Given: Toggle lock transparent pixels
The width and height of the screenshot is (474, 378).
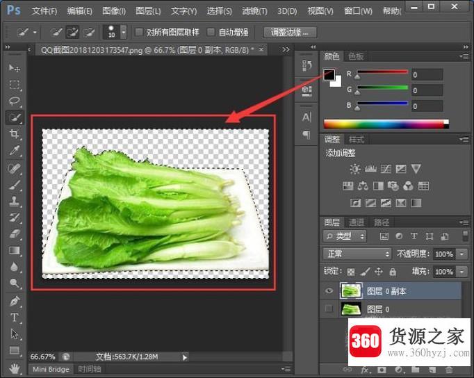Looking at the screenshot, I should point(351,272).
